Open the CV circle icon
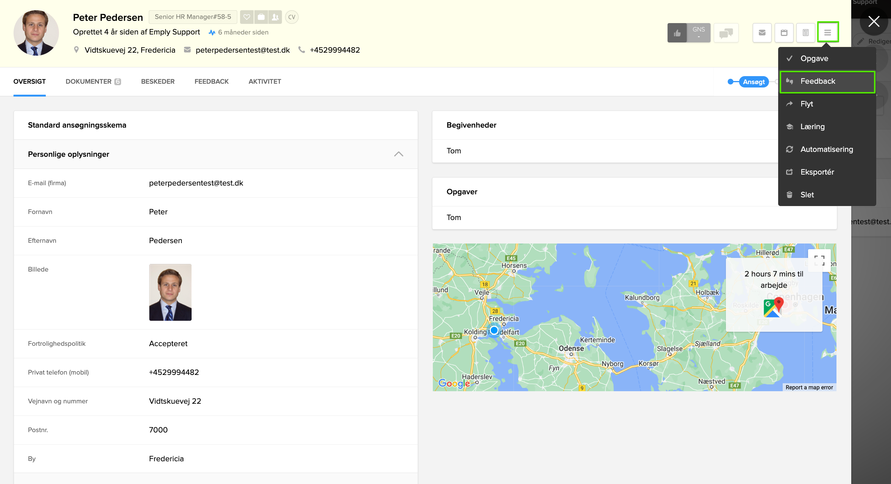This screenshot has width=891, height=484. click(292, 17)
